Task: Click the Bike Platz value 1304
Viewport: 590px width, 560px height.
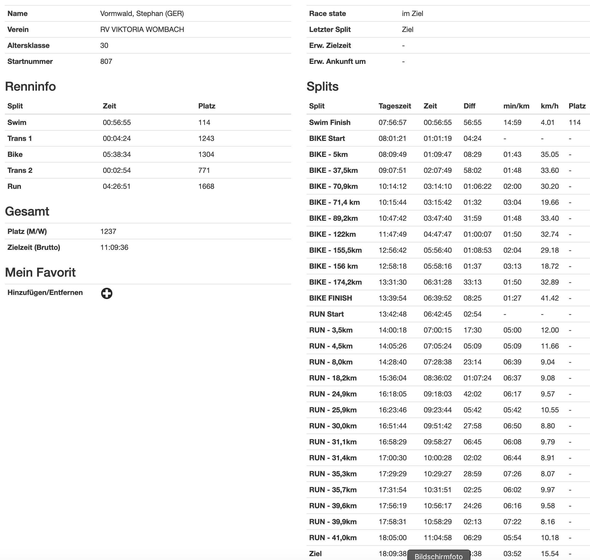Action: point(206,154)
